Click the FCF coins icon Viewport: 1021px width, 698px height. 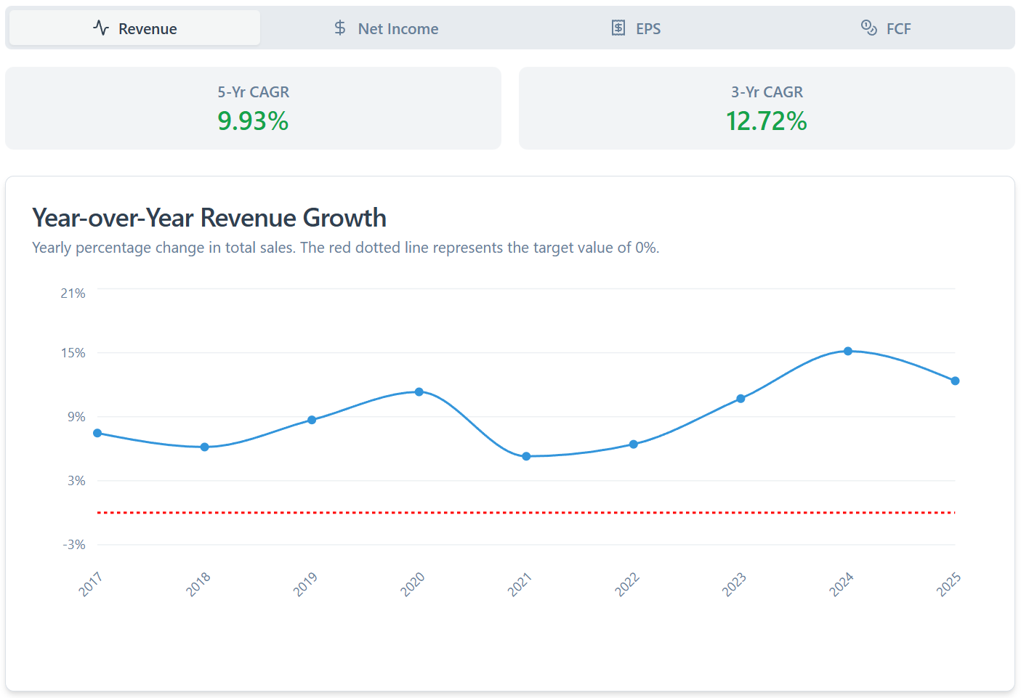pyautogui.click(x=868, y=28)
